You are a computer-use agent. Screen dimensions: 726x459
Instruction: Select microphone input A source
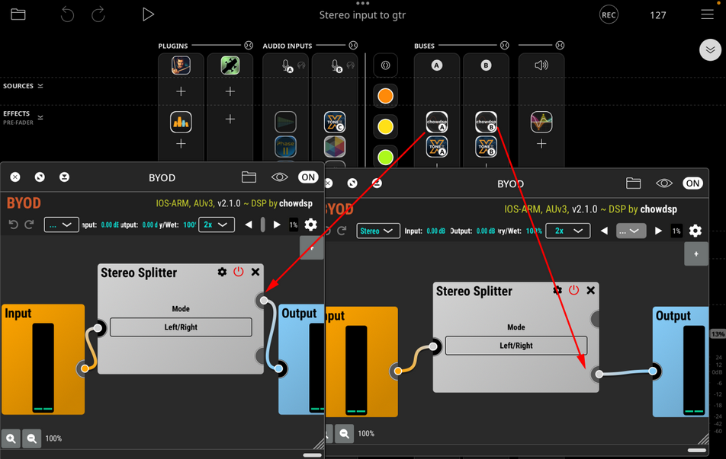(287, 65)
